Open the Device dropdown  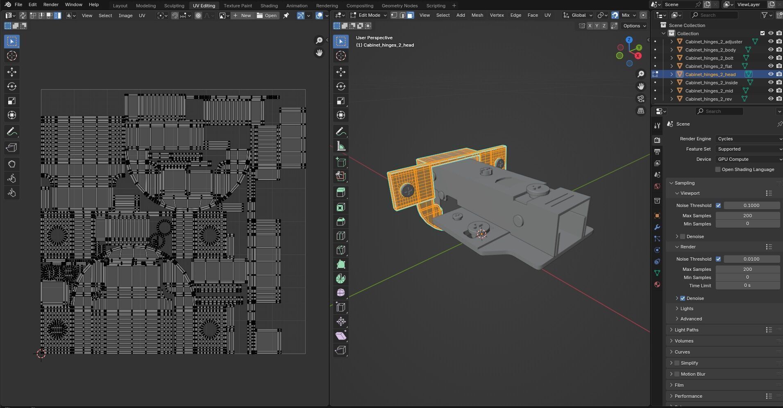click(x=749, y=159)
